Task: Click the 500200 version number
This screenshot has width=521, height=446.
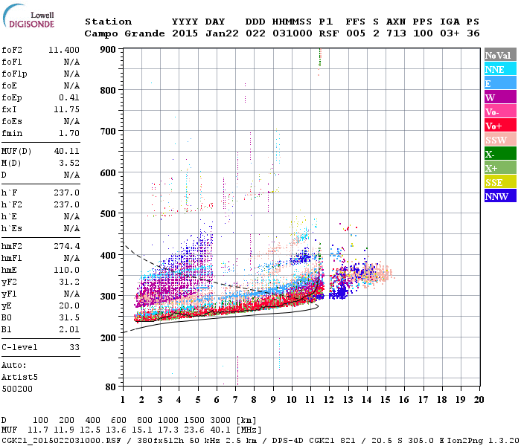Action: pos(17,389)
